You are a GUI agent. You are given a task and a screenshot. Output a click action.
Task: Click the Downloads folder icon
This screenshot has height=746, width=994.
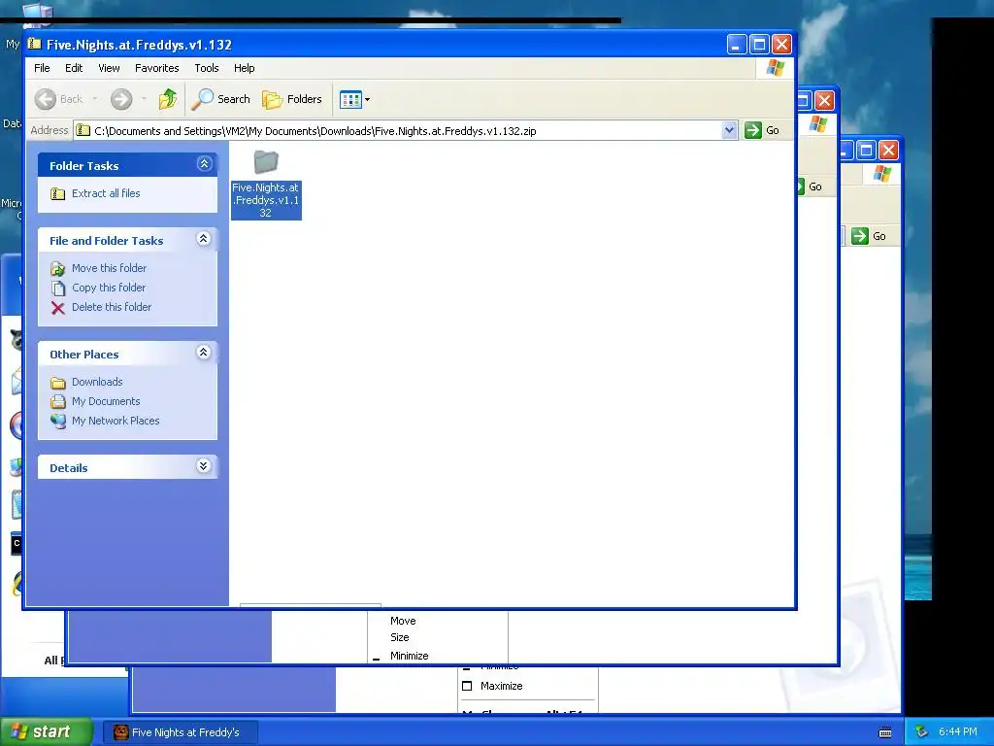tap(57, 383)
